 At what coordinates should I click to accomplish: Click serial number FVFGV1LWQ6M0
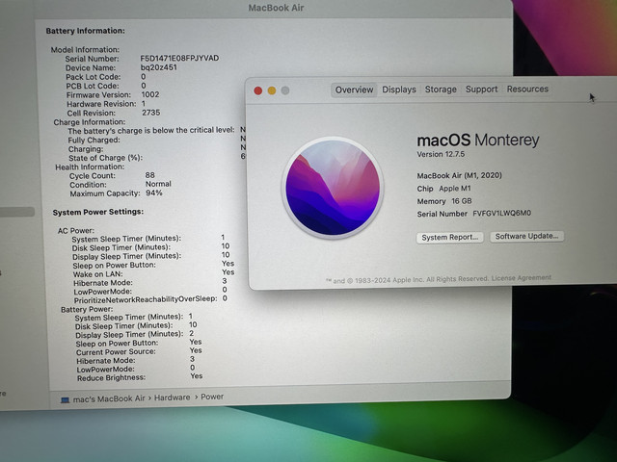(501, 214)
